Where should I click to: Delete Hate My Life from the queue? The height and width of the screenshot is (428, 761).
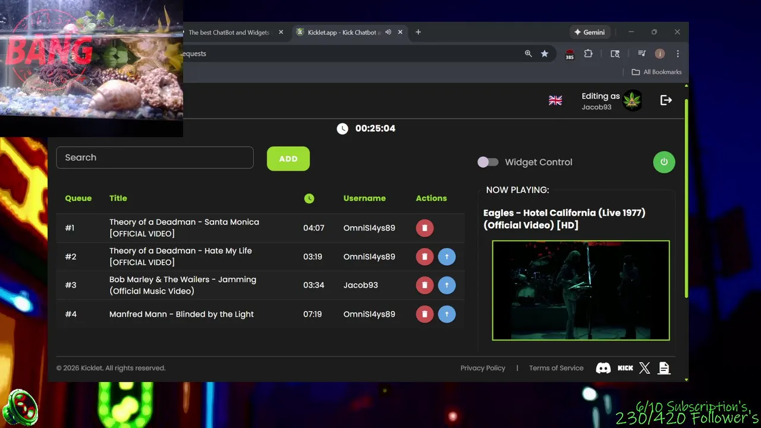pyautogui.click(x=424, y=257)
